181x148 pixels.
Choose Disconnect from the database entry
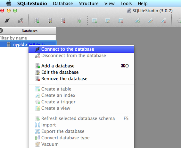click(81, 56)
